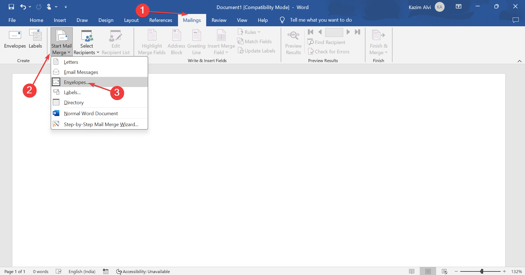The image size is (525, 275).
Task: Click the Page 1 of 1 status indicator
Action: coord(15,271)
